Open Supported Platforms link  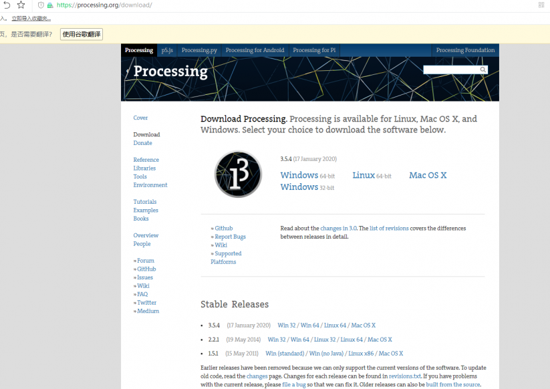[226, 258]
